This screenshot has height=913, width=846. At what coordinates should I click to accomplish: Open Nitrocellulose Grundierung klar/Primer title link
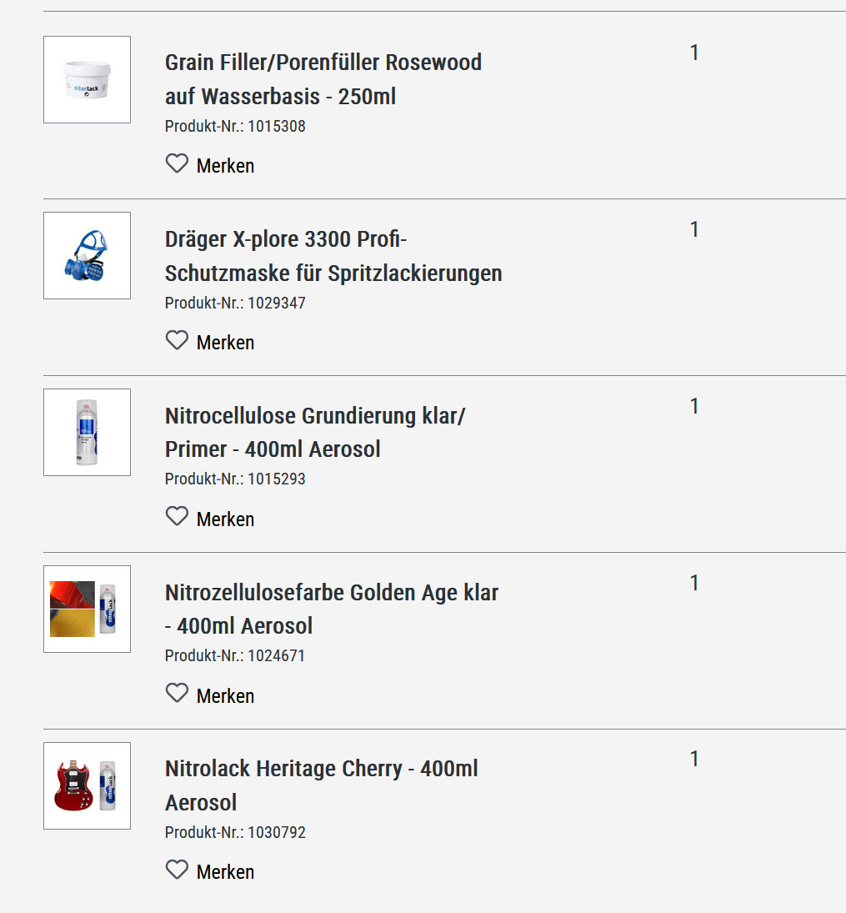pyautogui.click(x=315, y=433)
